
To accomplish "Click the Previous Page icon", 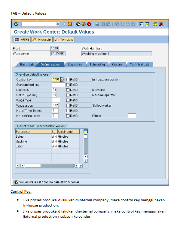I will 122,24.
